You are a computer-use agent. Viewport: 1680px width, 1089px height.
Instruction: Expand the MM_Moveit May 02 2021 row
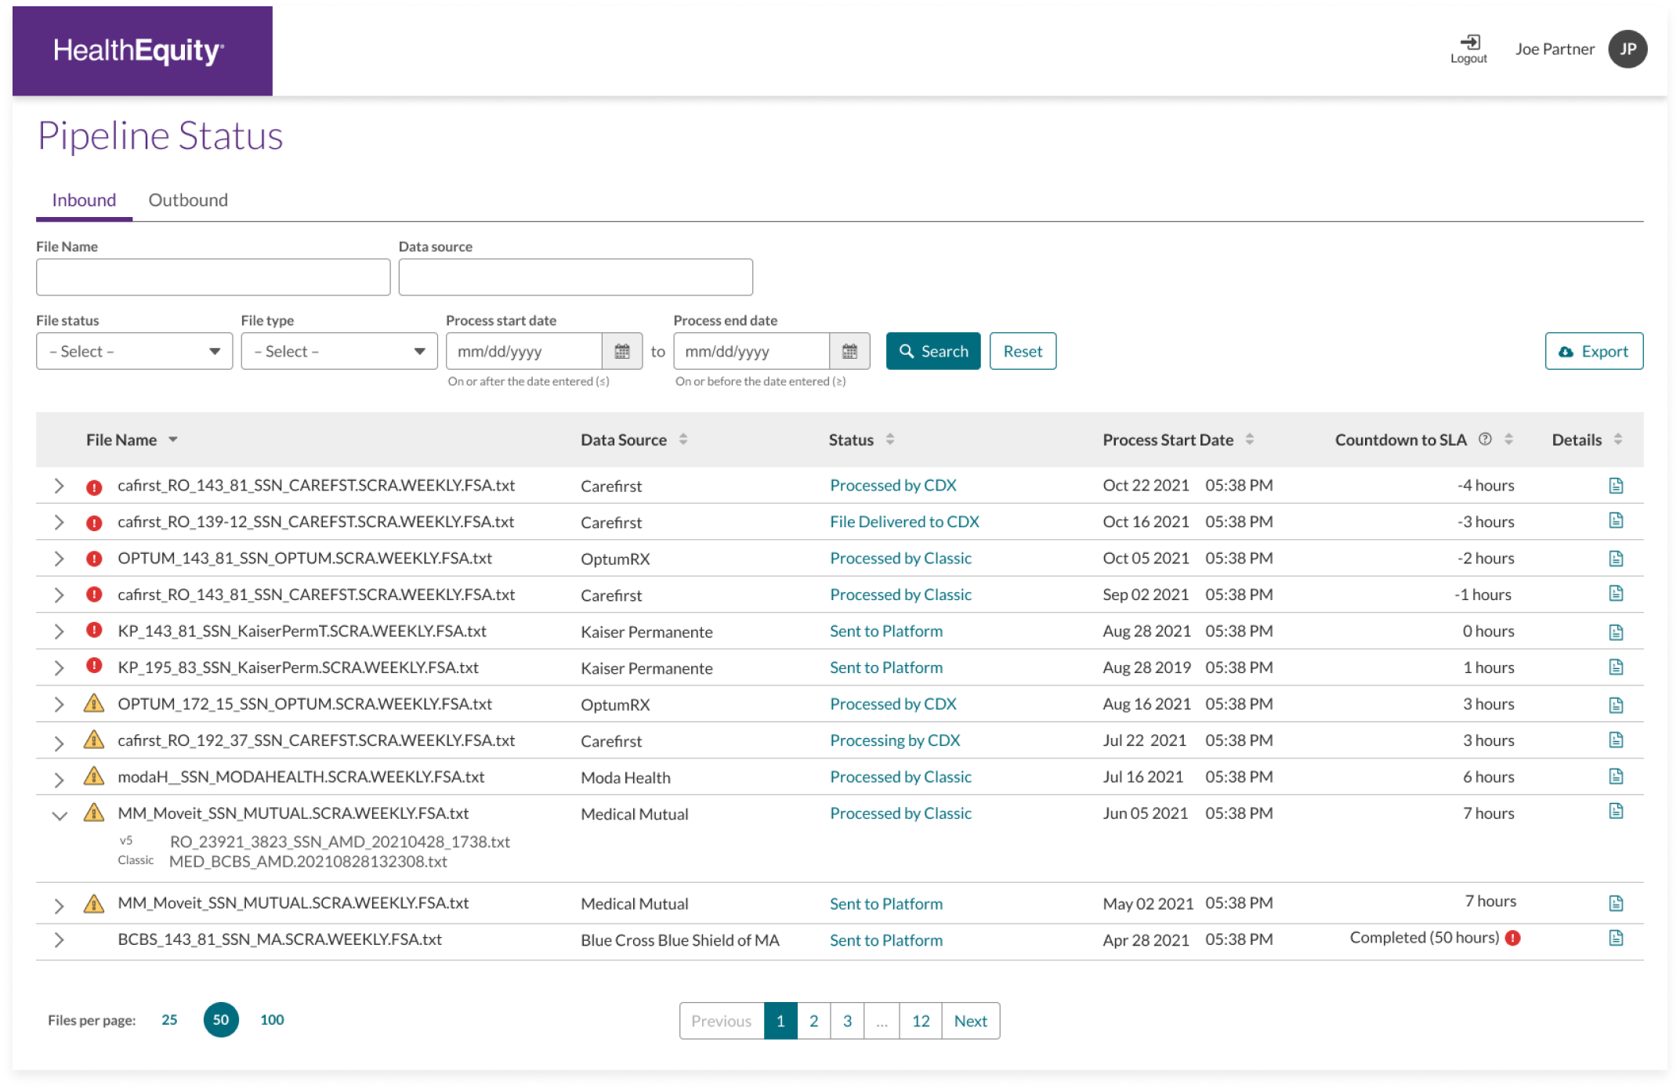[59, 906]
